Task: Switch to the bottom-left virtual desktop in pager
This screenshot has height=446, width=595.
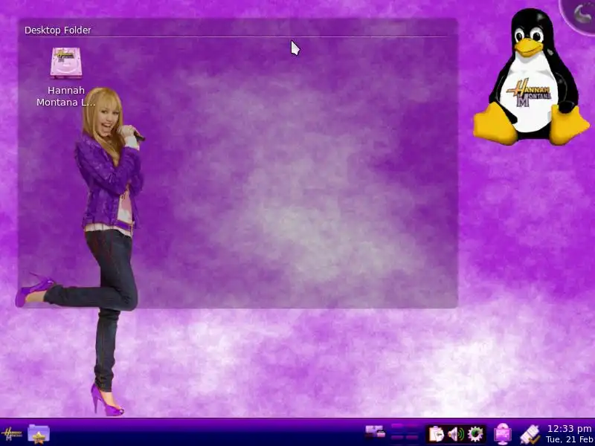Action: [x=397, y=438]
